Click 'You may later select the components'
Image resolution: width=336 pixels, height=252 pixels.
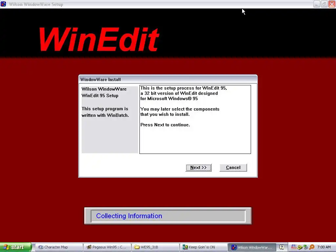[180, 109]
